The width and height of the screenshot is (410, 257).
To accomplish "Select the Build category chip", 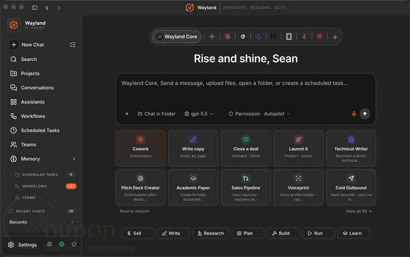I will click(x=283, y=233).
